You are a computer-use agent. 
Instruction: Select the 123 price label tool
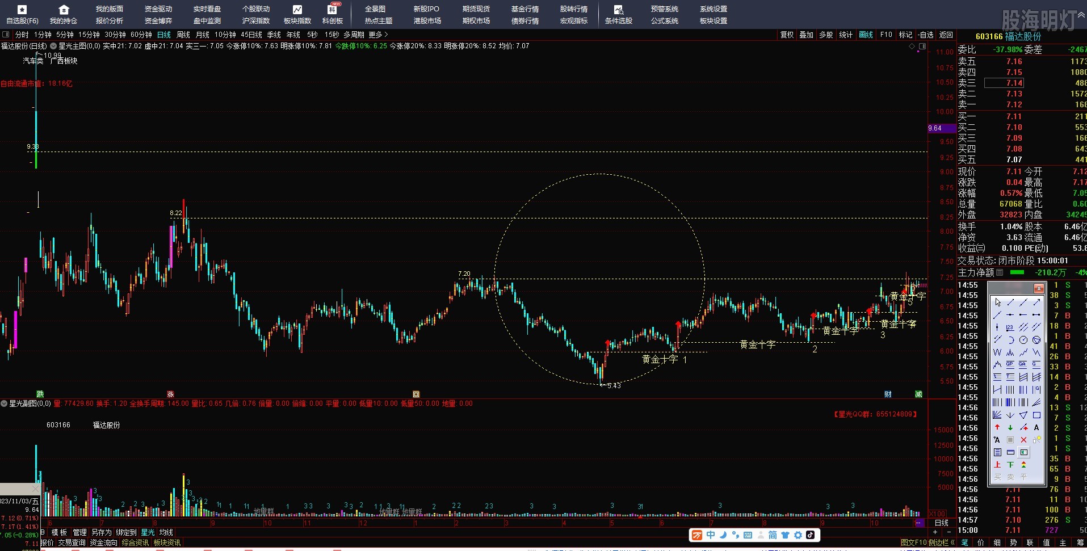coord(1010,327)
